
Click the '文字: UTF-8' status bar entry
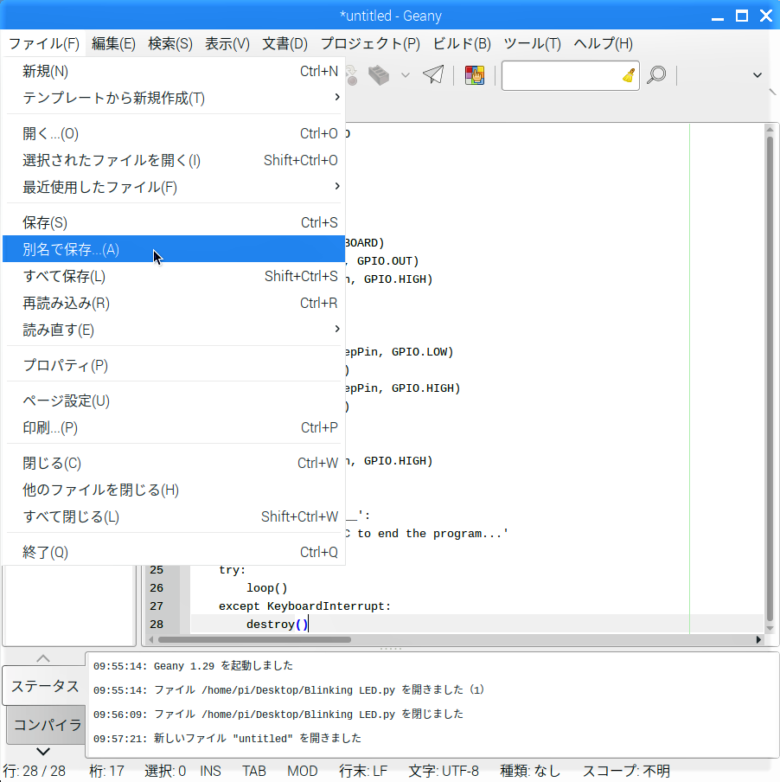pos(444,771)
